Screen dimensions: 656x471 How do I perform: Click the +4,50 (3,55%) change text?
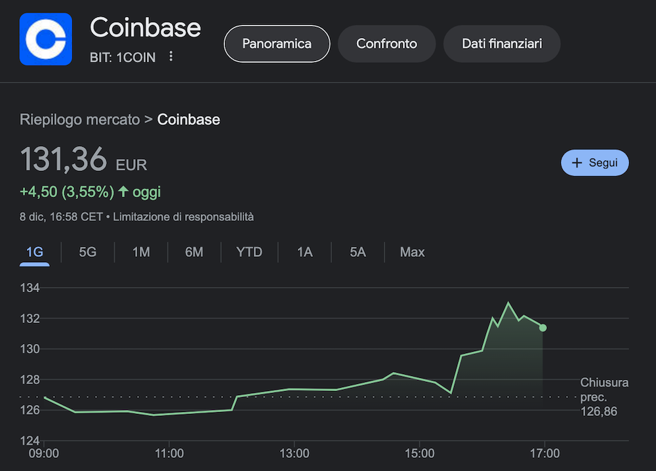(67, 192)
